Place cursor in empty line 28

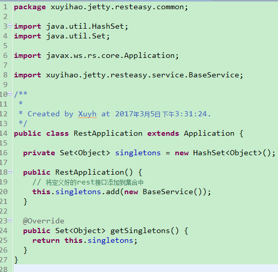point(145,268)
